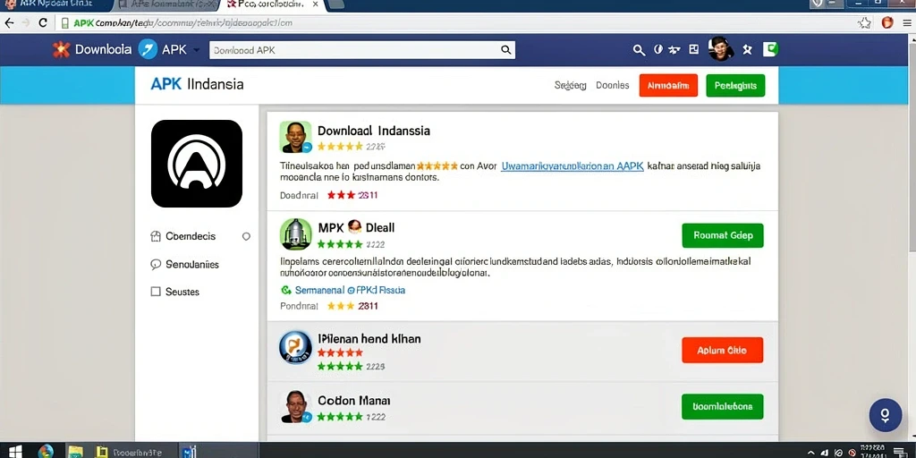
Task: Click the green icon in header bar
Action: click(x=770, y=49)
